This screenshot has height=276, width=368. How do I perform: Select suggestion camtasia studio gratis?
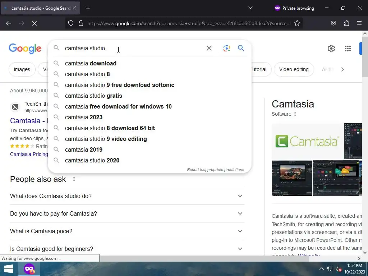[x=149, y=96]
